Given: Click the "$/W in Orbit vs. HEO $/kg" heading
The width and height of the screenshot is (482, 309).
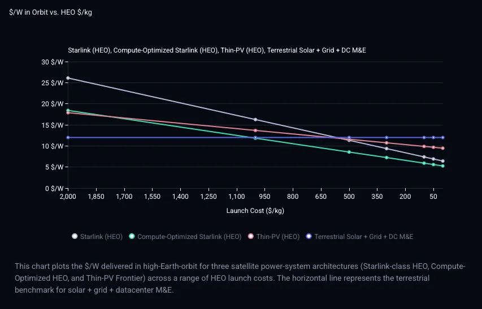Looking at the screenshot, I should point(51,12).
